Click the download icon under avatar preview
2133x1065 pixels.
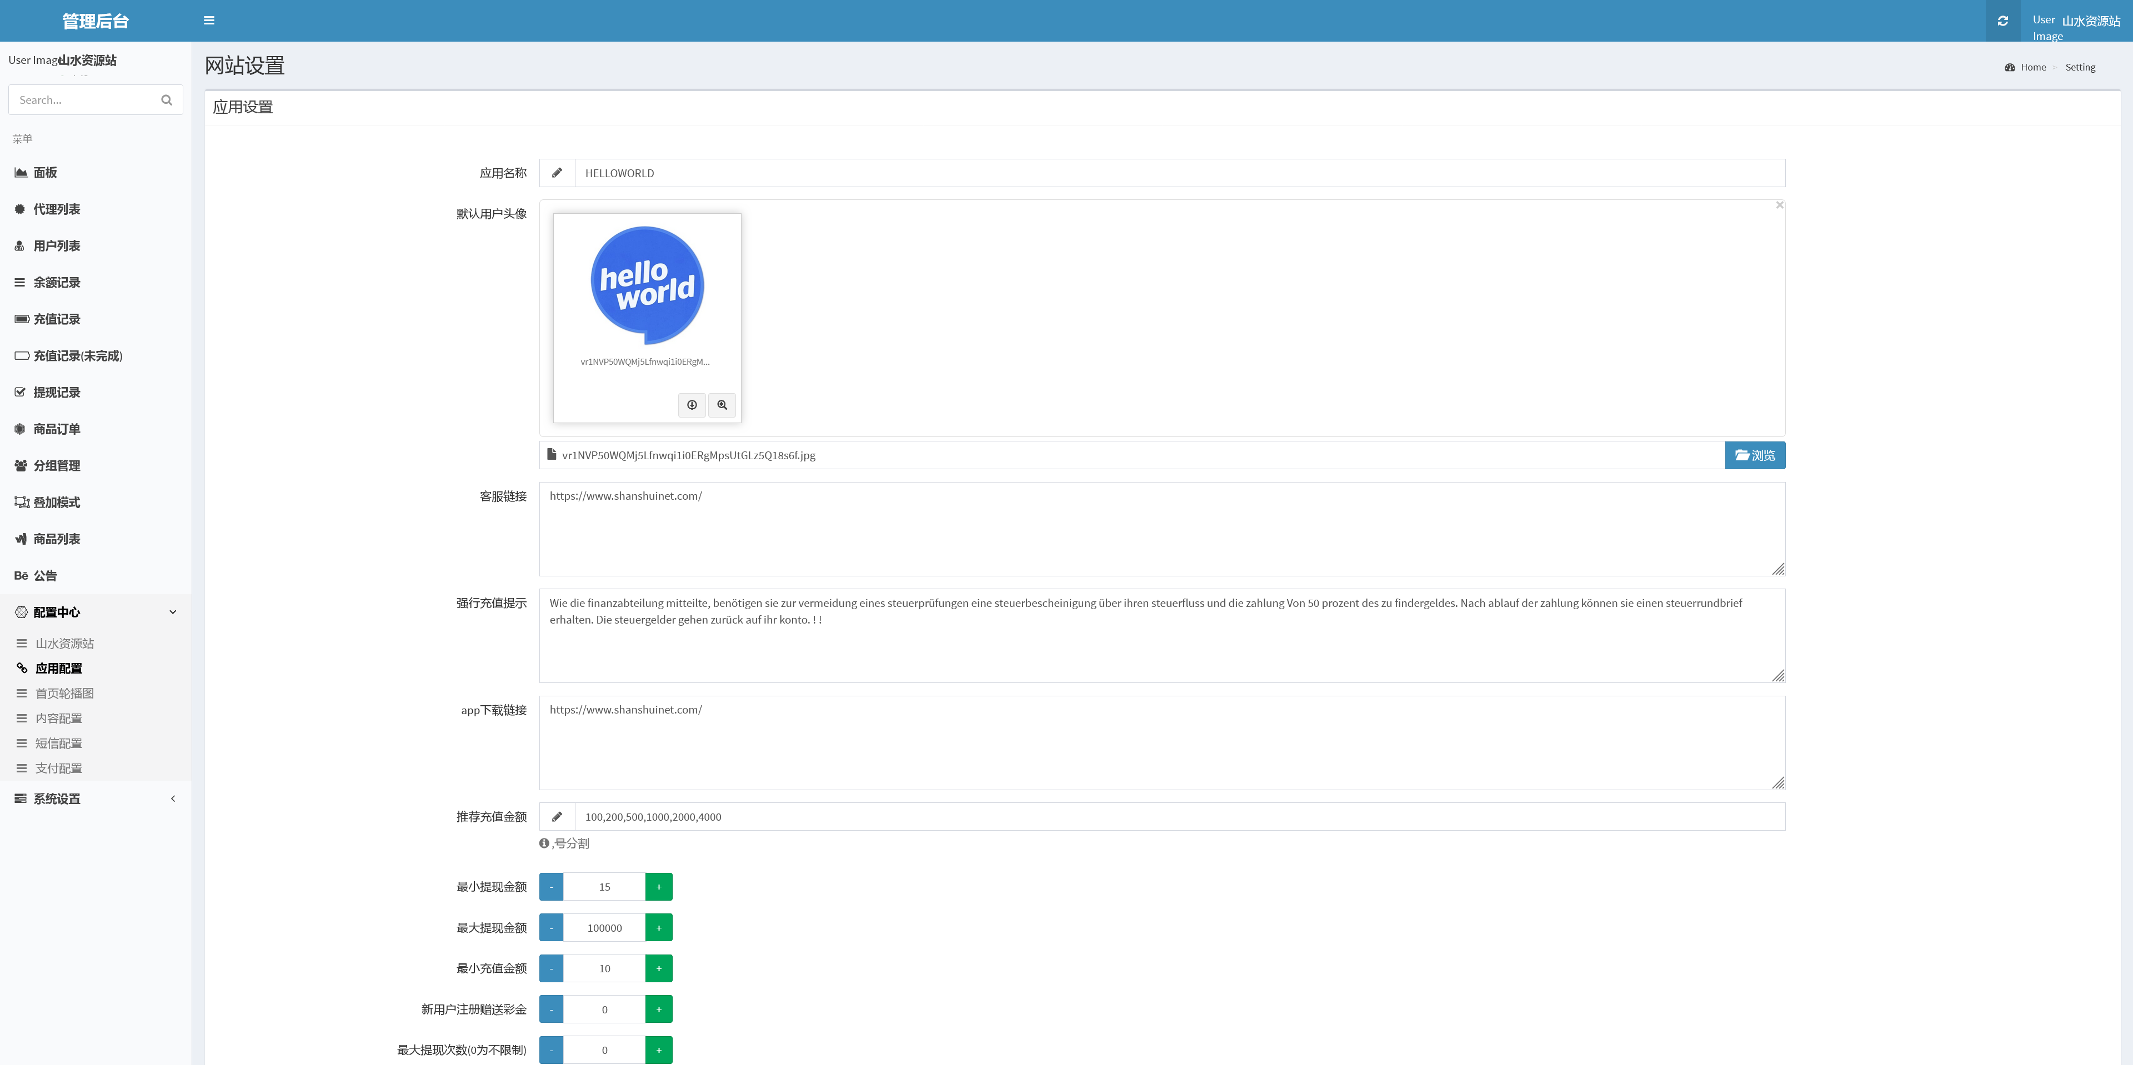pos(692,405)
